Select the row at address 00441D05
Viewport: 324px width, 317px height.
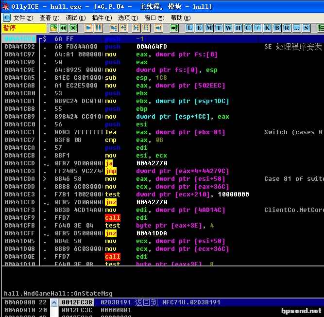[163, 241]
